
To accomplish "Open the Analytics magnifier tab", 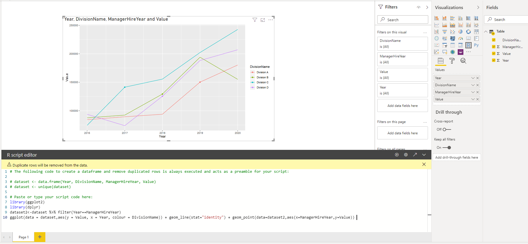I will (463, 61).
